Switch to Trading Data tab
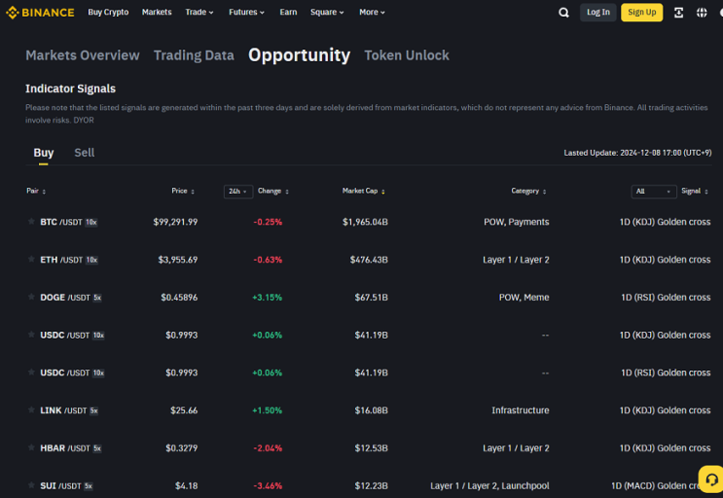723x498 pixels. 194,55
